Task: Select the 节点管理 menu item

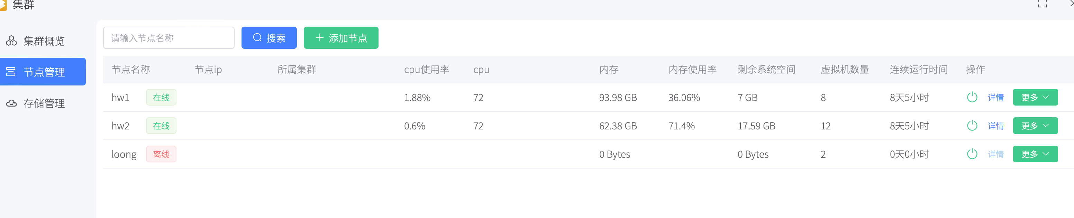Action: pyautogui.click(x=44, y=72)
